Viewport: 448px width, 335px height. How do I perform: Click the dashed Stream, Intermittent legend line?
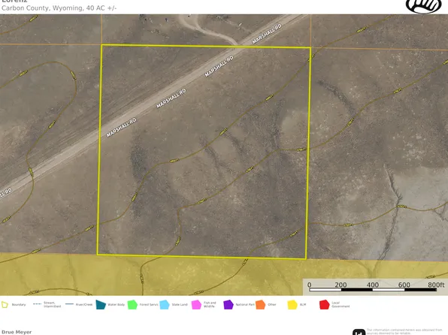37,304
